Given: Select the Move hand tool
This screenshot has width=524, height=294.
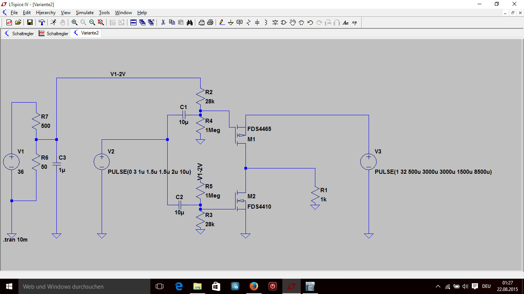Looking at the screenshot, I should point(293,23).
